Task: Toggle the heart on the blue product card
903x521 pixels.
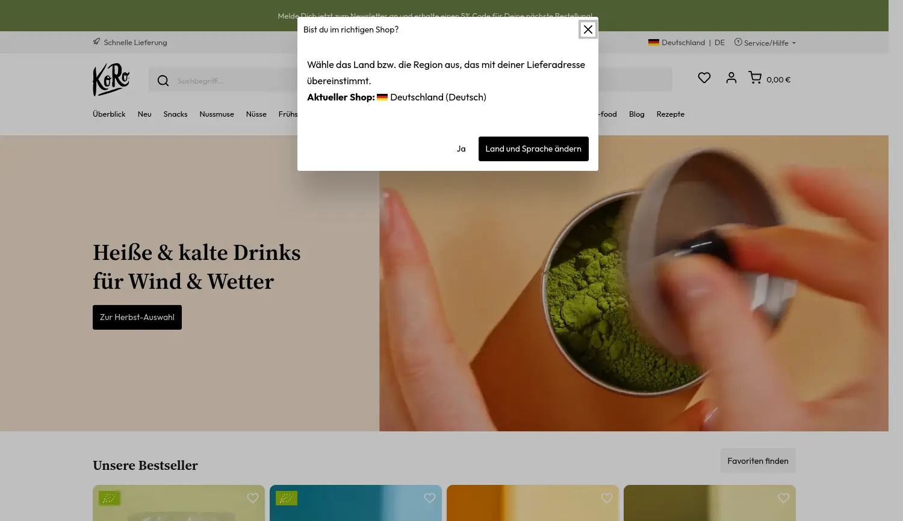Action: pos(429,498)
